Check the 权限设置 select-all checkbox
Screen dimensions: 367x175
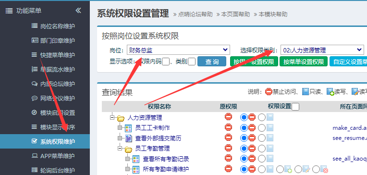coord(295,107)
